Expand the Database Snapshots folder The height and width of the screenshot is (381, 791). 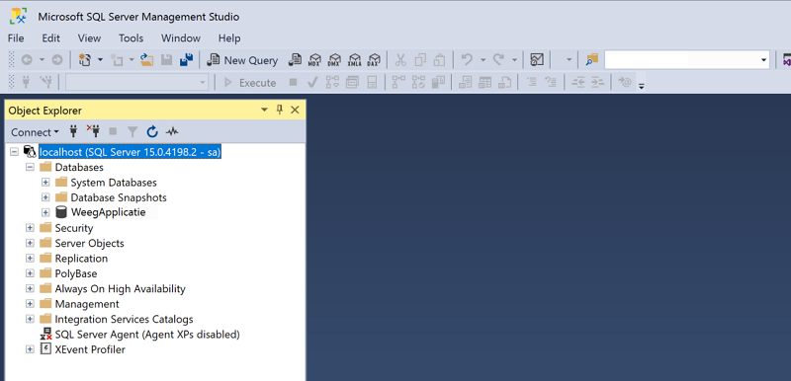[x=45, y=197]
